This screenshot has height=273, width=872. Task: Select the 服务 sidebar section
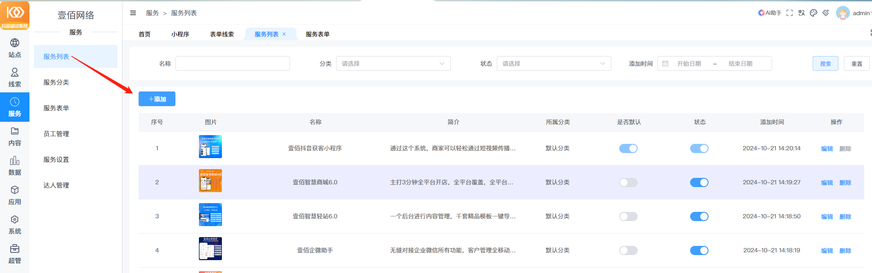click(15, 107)
